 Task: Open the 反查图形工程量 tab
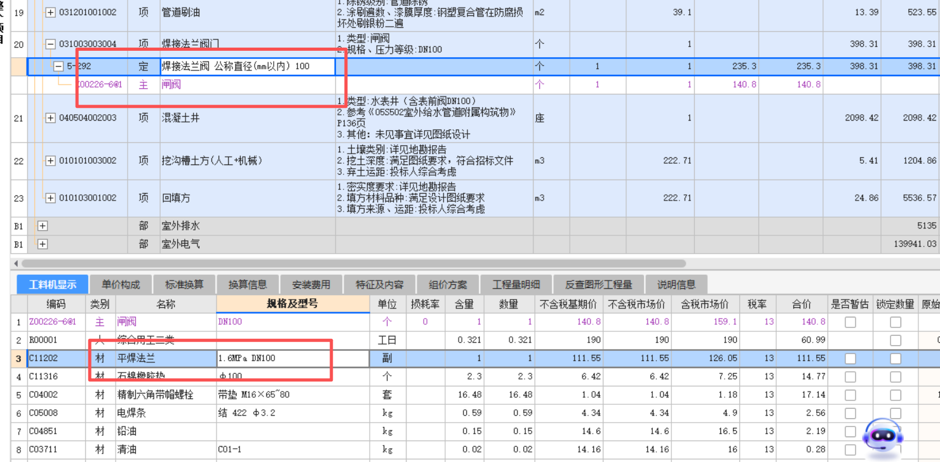click(599, 284)
